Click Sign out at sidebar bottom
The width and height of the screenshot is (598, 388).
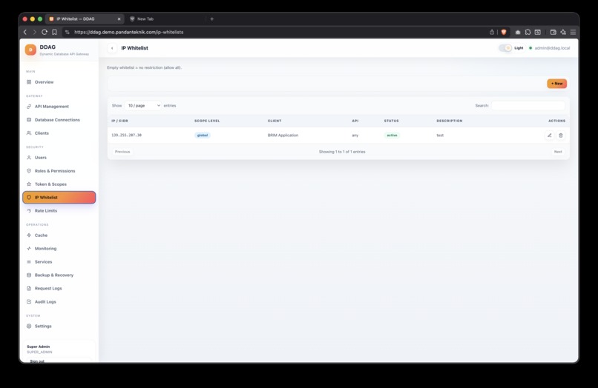37,361
